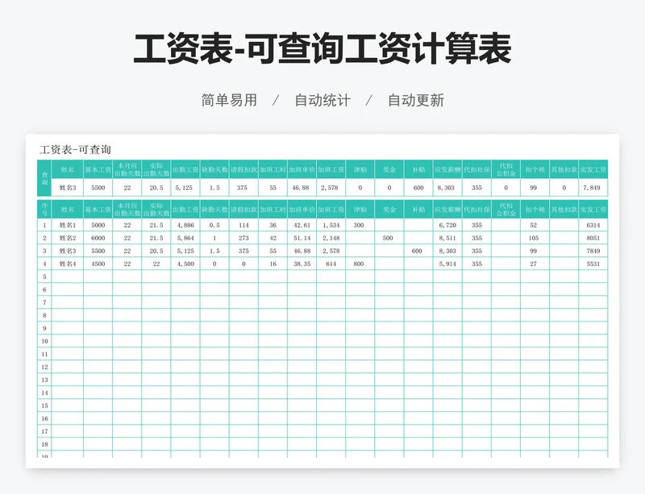
Task: Select attendance wage cell 4,886
Action: [x=185, y=225]
